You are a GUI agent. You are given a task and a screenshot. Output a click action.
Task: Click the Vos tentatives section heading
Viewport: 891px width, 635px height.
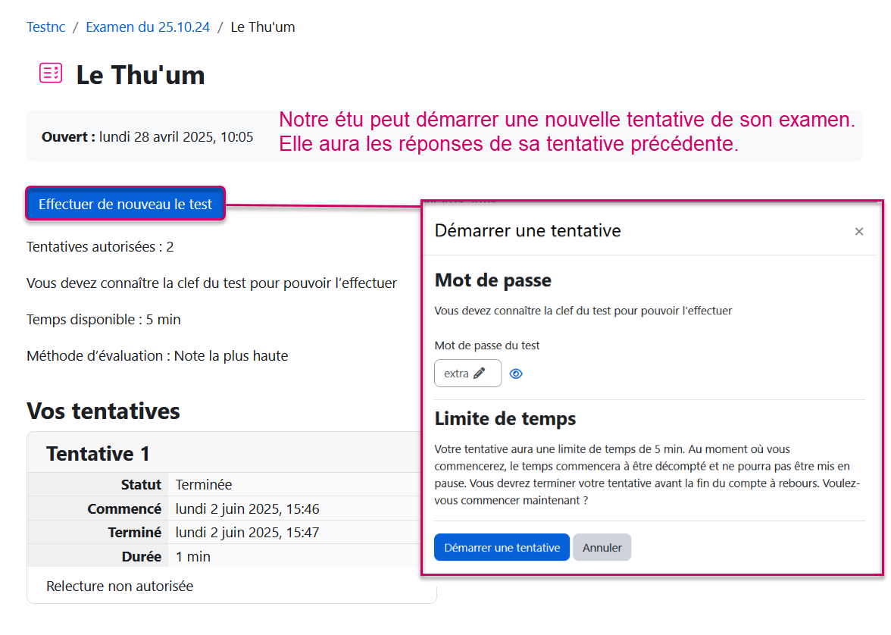point(103,411)
